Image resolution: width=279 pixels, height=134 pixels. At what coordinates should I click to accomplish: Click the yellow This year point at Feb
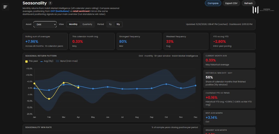(49, 99)
